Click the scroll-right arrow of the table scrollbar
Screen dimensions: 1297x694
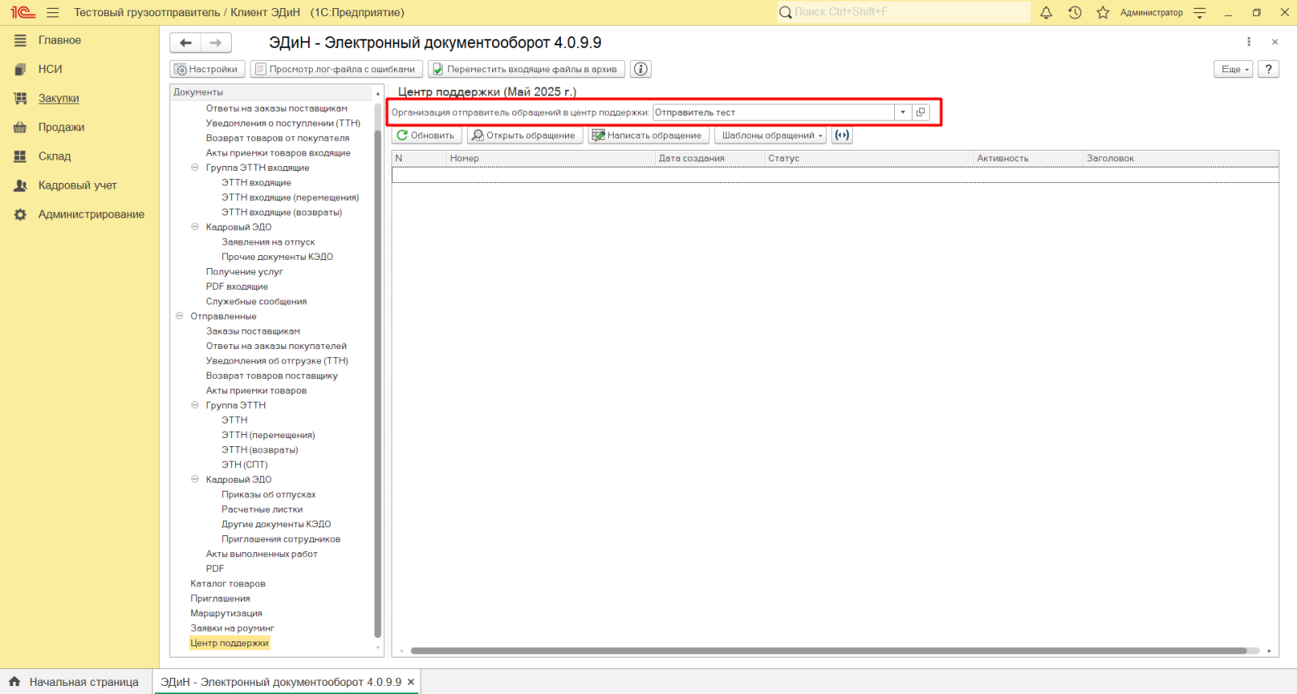[1269, 650]
